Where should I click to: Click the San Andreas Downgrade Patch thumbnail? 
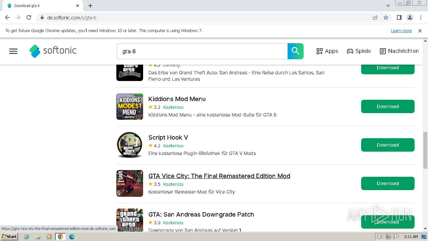(x=130, y=220)
